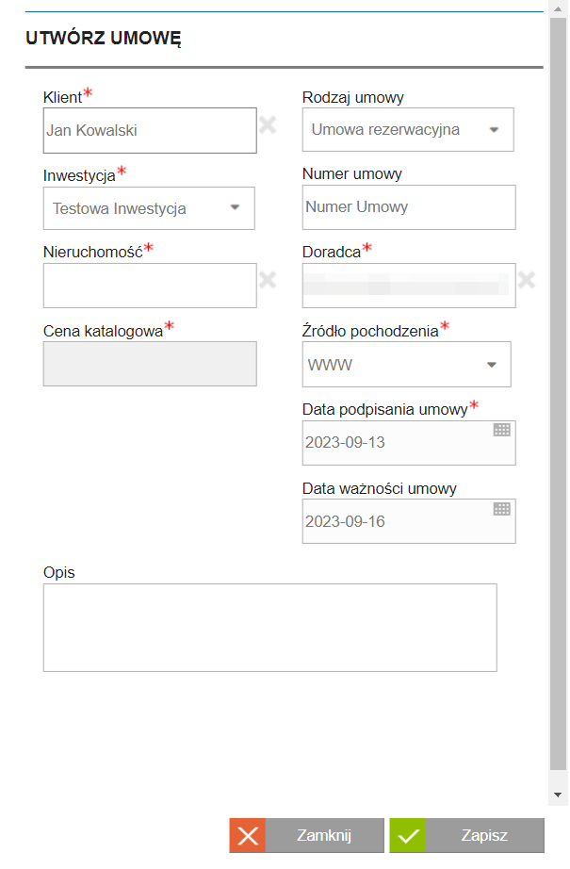Click the Klient label
This screenshot has width=570, height=869.
point(62,97)
